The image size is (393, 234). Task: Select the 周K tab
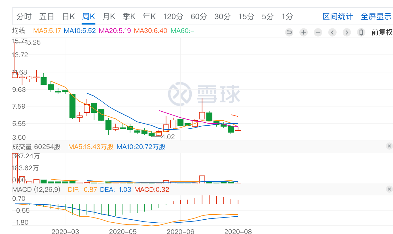pyautogui.click(x=88, y=16)
